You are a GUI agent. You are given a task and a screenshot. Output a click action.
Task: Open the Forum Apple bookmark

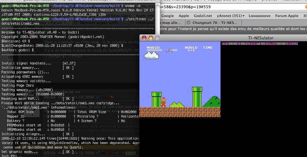pos(287,16)
